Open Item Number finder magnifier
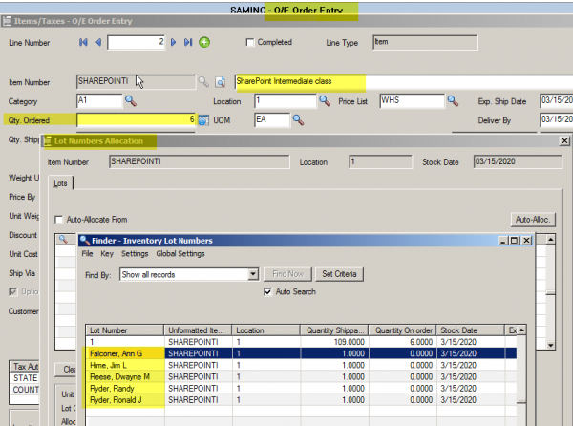This screenshot has width=573, height=426. pyautogui.click(x=203, y=81)
